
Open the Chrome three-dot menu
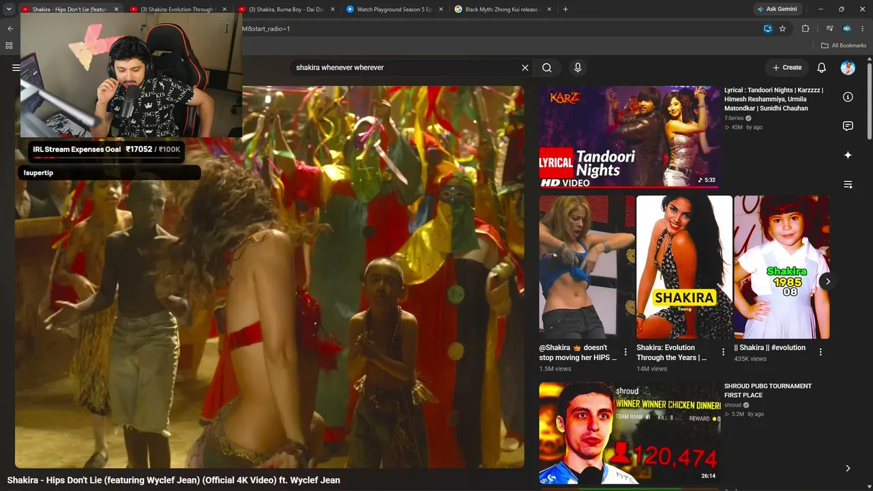tap(862, 29)
